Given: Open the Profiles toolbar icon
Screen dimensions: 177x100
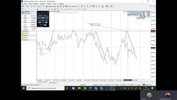Looking at the screenshot, I should 27,6.
